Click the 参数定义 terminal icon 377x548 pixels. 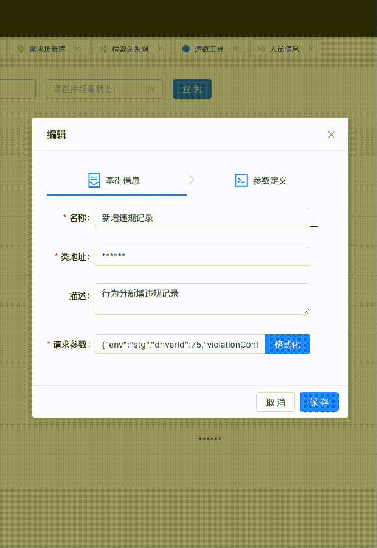pos(241,180)
